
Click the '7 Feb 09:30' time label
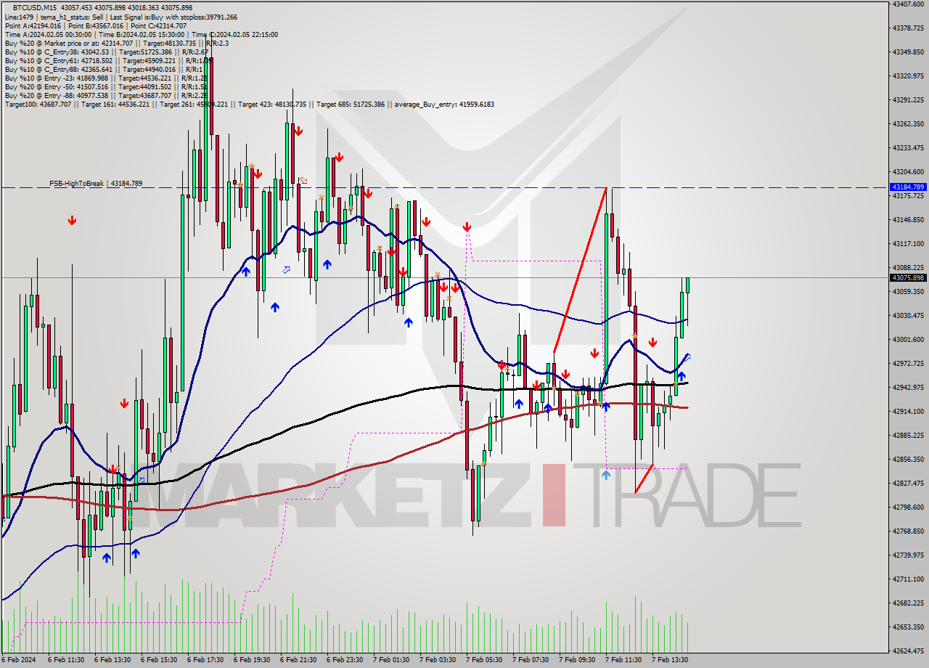[x=577, y=660]
